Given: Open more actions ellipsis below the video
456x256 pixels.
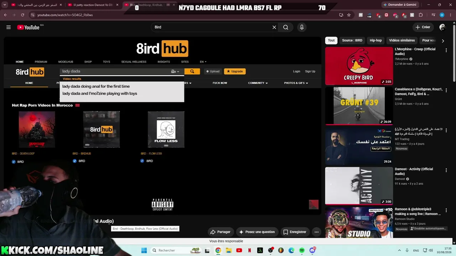Looking at the screenshot, I should pyautogui.click(x=316, y=232).
